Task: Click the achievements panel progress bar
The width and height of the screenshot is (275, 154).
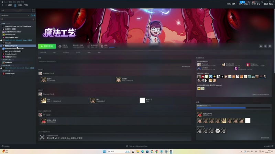Action: 234,108
